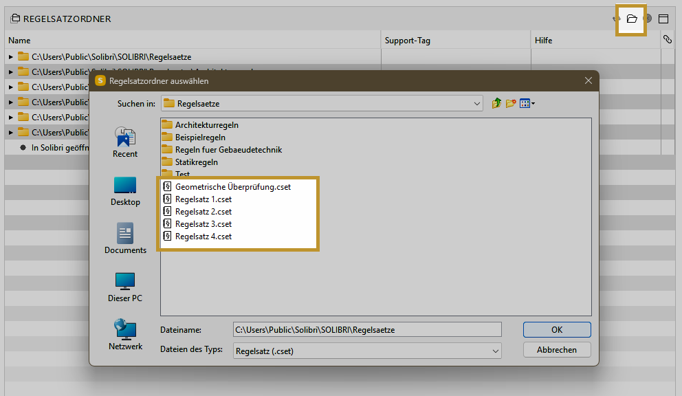Go to Documents in the dialog sidebar
The image size is (682, 396).
pyautogui.click(x=125, y=239)
